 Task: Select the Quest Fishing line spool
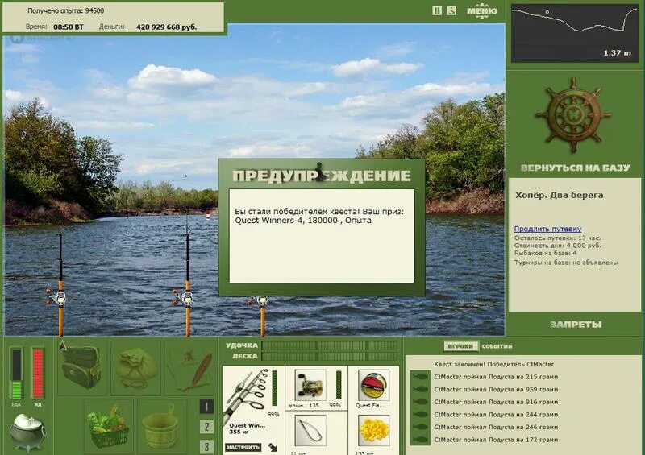(x=373, y=385)
